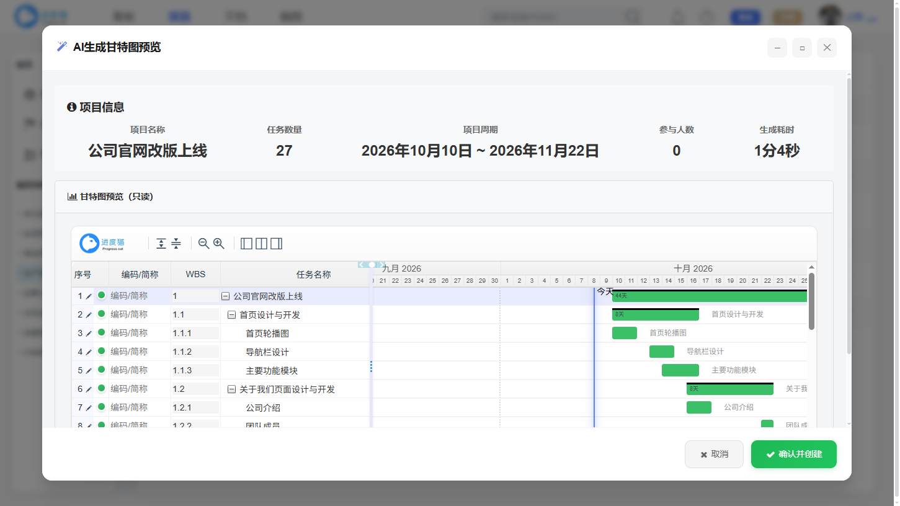Click the pencil edit icon on row 1
The image size is (900, 506).
pyautogui.click(x=89, y=296)
